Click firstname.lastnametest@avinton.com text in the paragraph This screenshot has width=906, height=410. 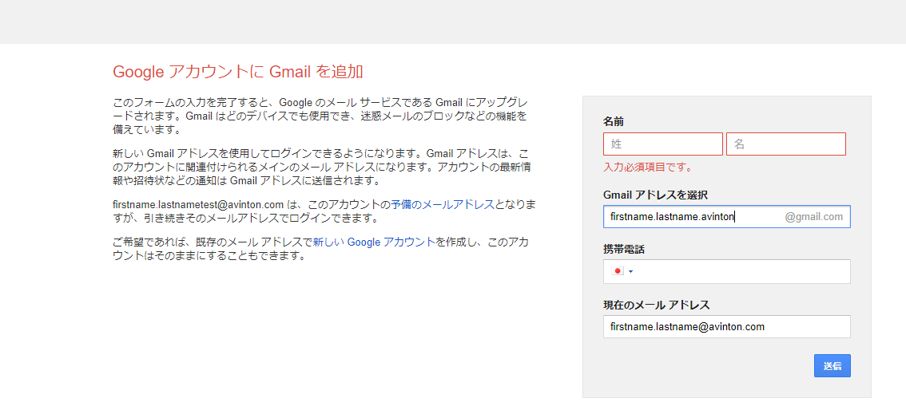click(x=198, y=205)
